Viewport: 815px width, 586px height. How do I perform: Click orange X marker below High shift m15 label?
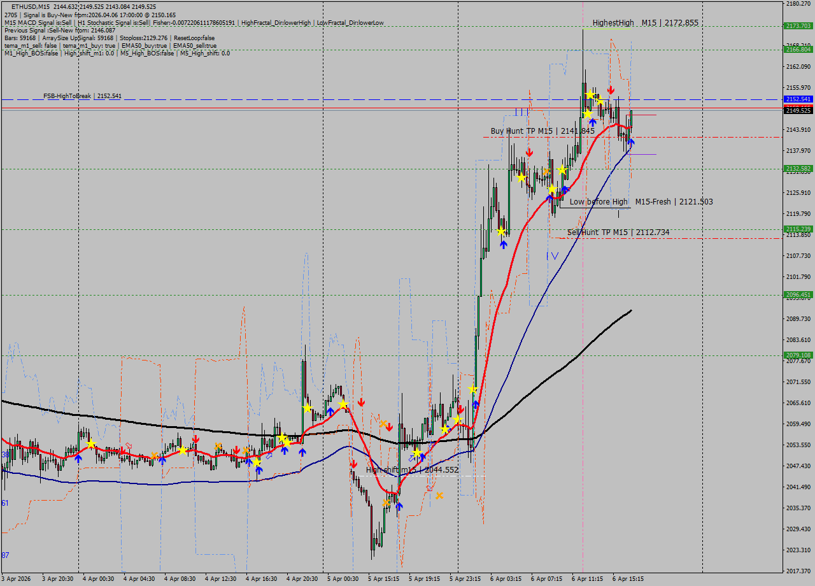(x=439, y=495)
